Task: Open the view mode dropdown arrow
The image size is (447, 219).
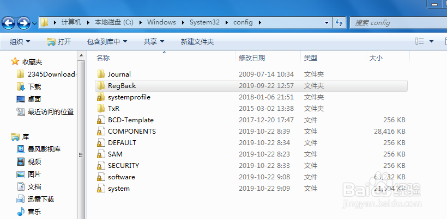Action: coord(431,41)
